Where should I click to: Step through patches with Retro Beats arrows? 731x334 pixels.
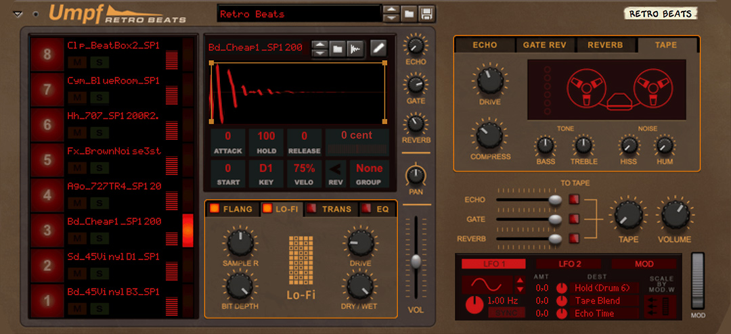click(x=391, y=14)
